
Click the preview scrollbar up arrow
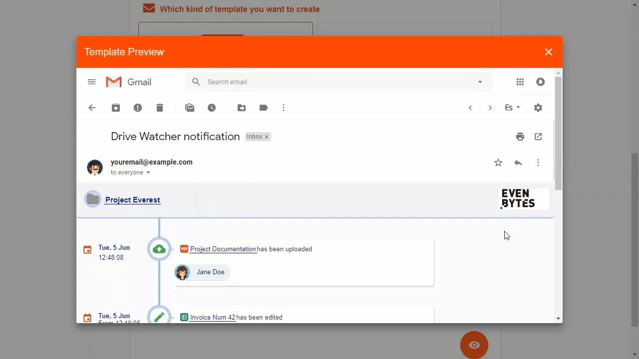pyautogui.click(x=558, y=73)
